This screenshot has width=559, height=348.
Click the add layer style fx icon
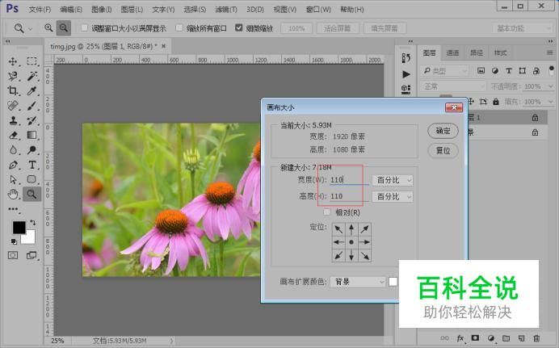pos(460,338)
